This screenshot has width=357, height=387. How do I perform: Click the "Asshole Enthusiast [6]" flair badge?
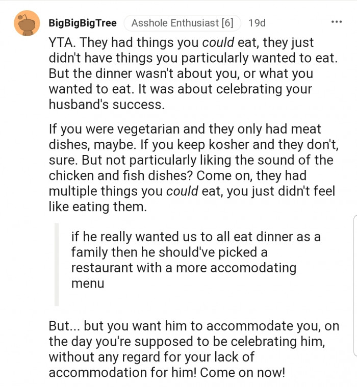(x=182, y=23)
